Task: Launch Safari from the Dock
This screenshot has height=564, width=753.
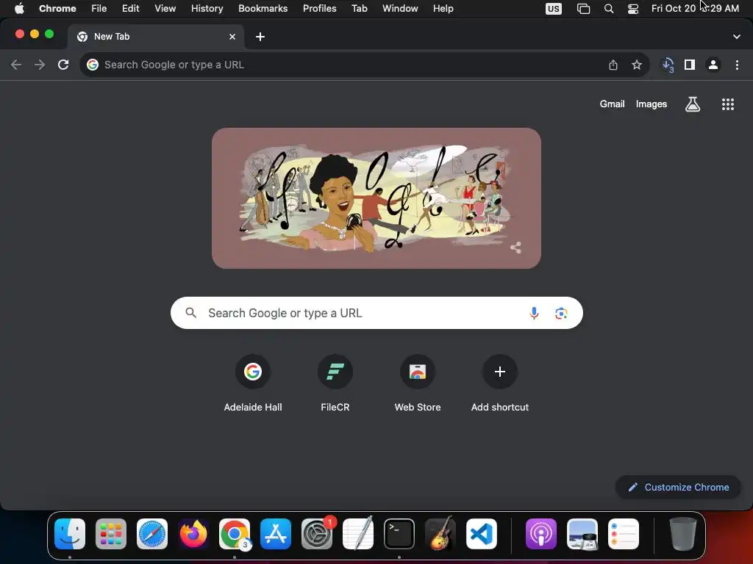Action: click(x=152, y=534)
